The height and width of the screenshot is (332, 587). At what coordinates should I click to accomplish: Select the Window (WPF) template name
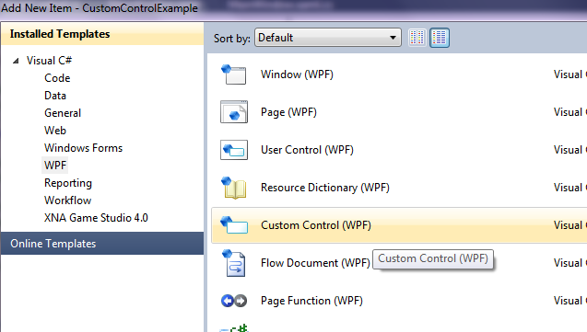(297, 74)
